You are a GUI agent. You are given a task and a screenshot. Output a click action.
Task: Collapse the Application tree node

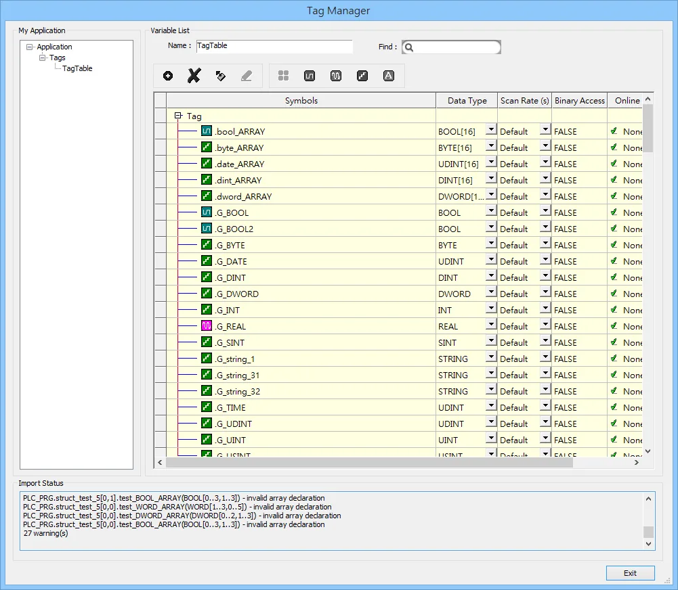[29, 47]
